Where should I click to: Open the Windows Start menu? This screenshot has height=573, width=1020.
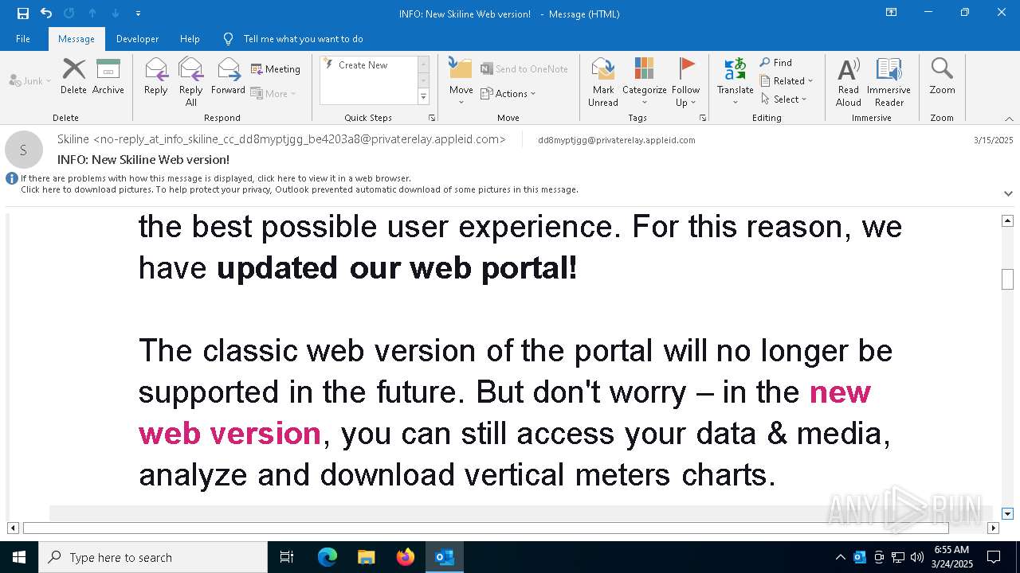point(19,557)
